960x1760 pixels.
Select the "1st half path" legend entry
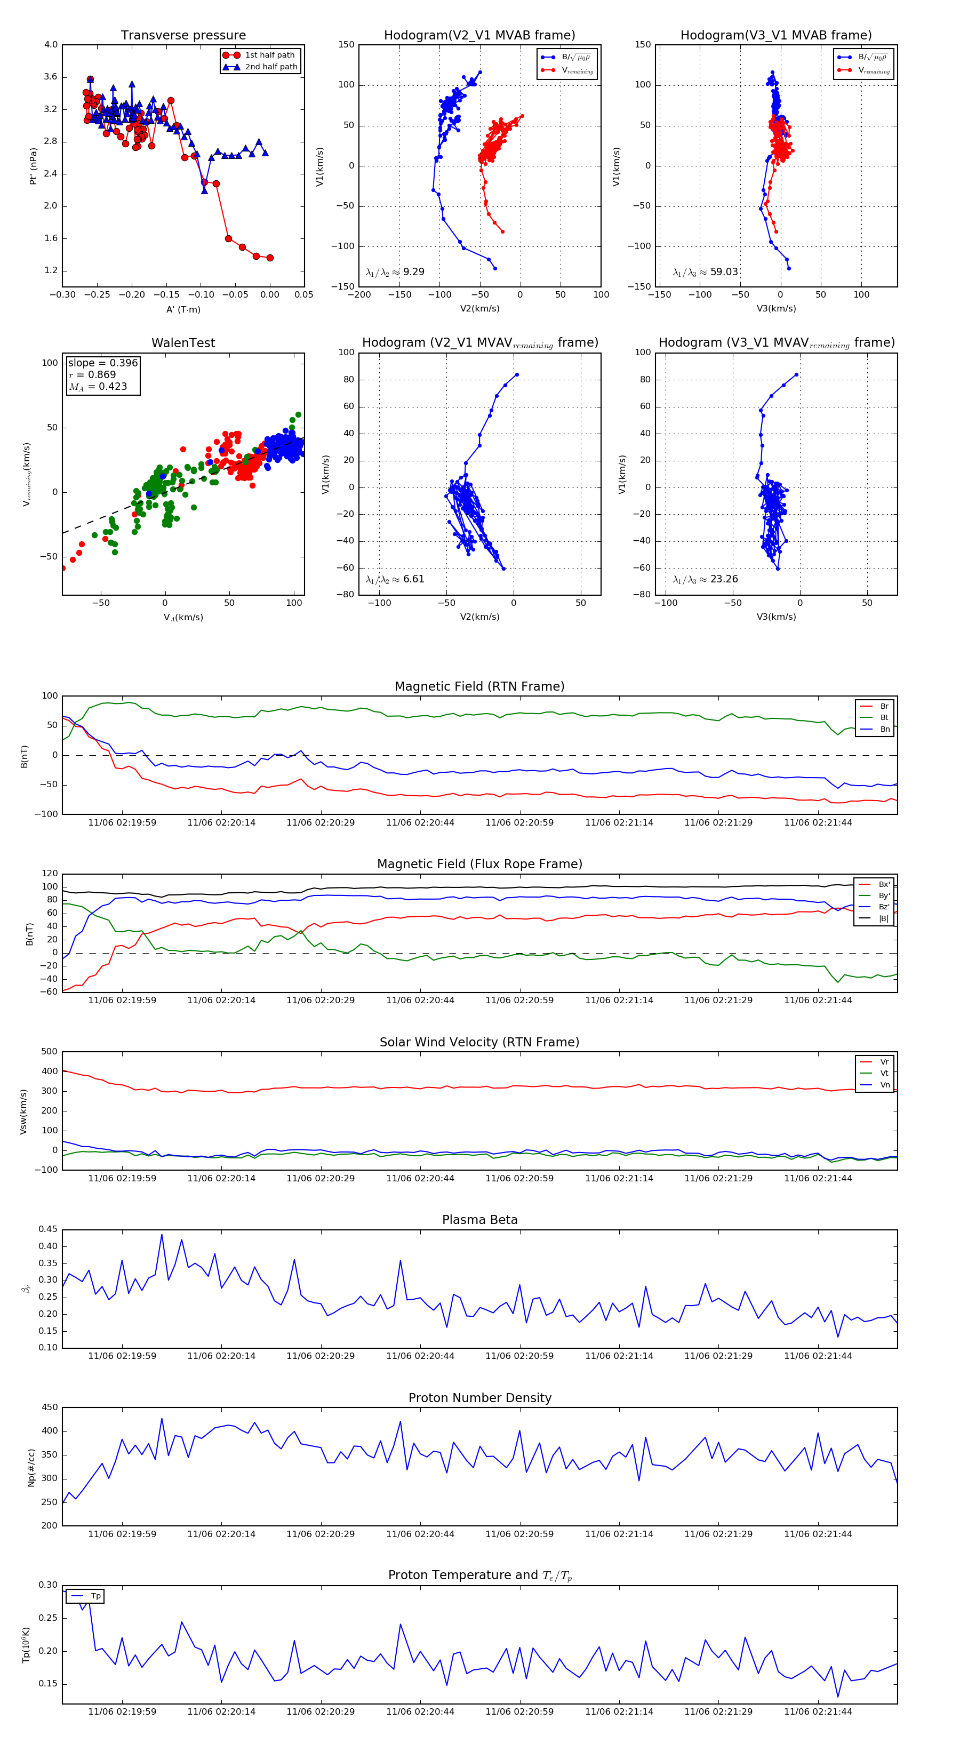click(260, 55)
